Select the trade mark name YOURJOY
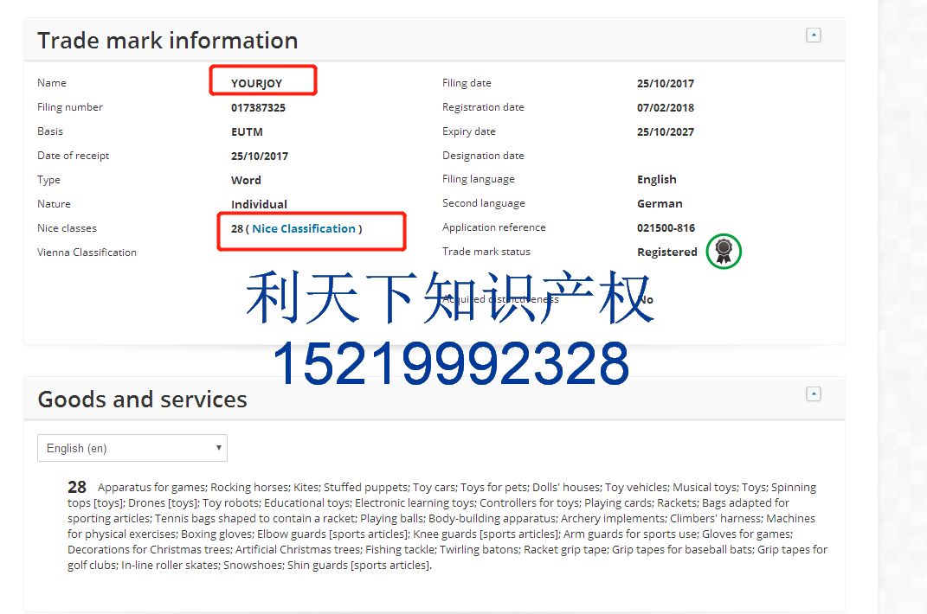 [256, 83]
